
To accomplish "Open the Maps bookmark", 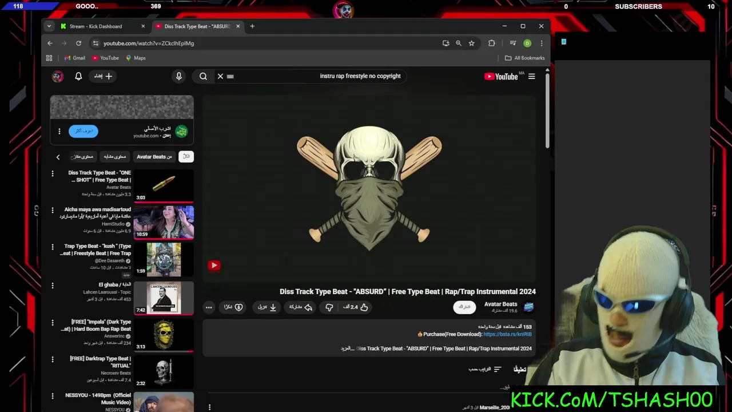I will [136, 58].
